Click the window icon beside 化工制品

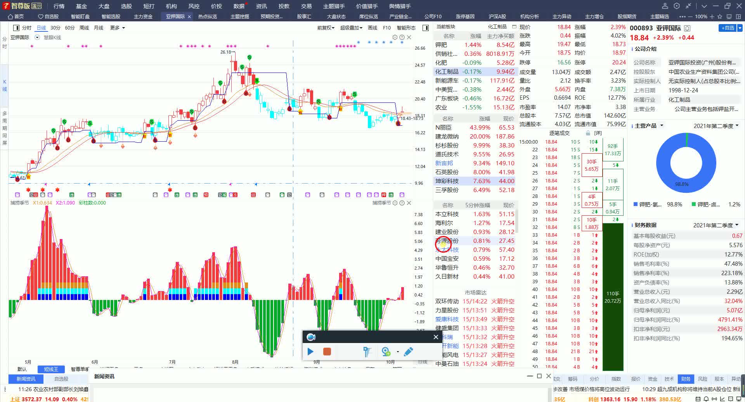click(x=514, y=27)
